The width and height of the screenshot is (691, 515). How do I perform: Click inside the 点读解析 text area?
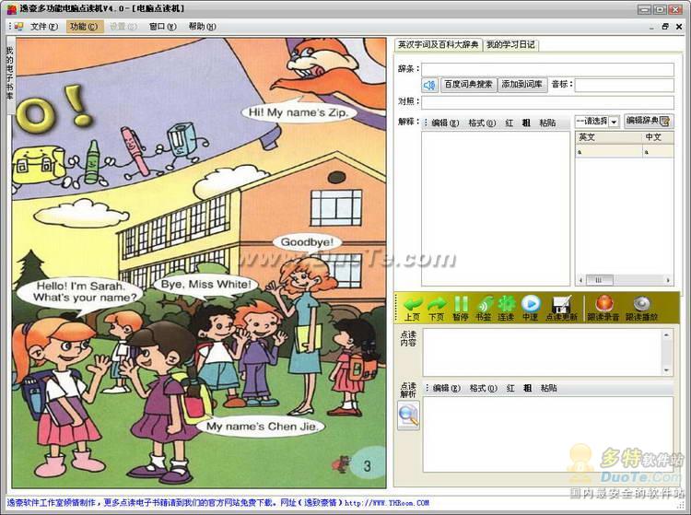tap(548, 434)
